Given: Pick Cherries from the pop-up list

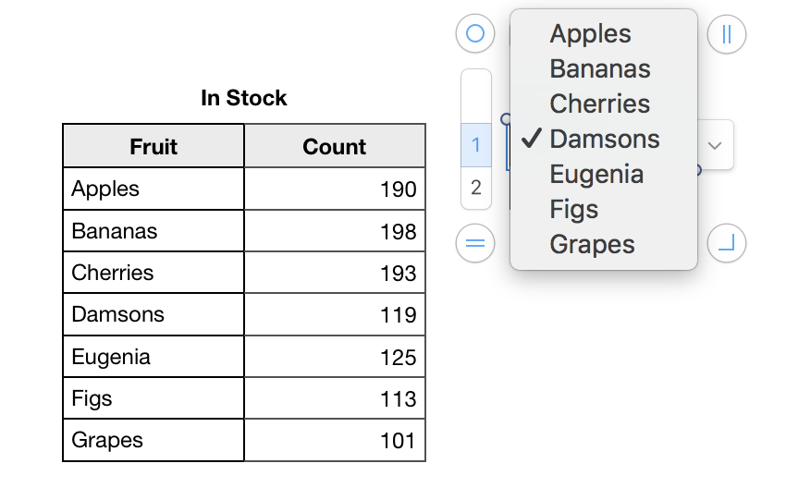Looking at the screenshot, I should (599, 104).
